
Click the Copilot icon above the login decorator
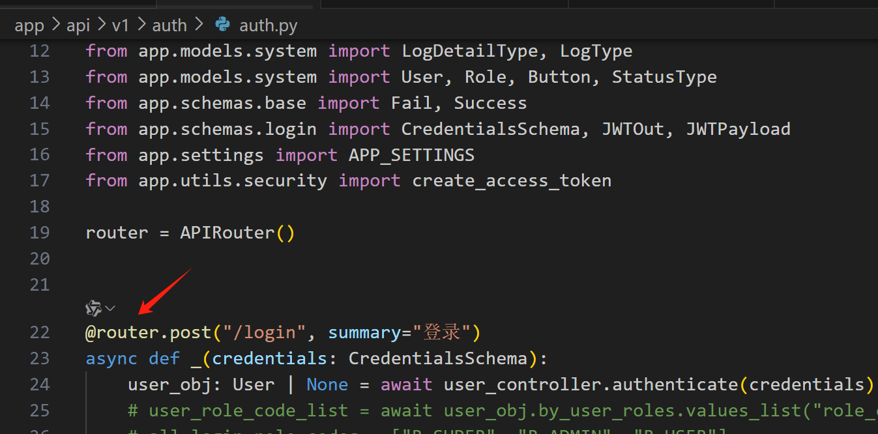coord(93,308)
